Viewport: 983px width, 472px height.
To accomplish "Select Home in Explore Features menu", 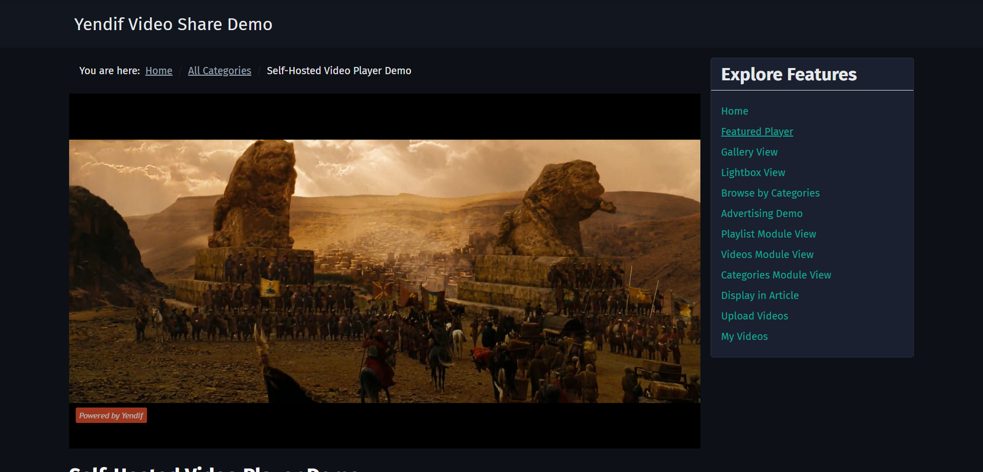I will click(x=735, y=111).
